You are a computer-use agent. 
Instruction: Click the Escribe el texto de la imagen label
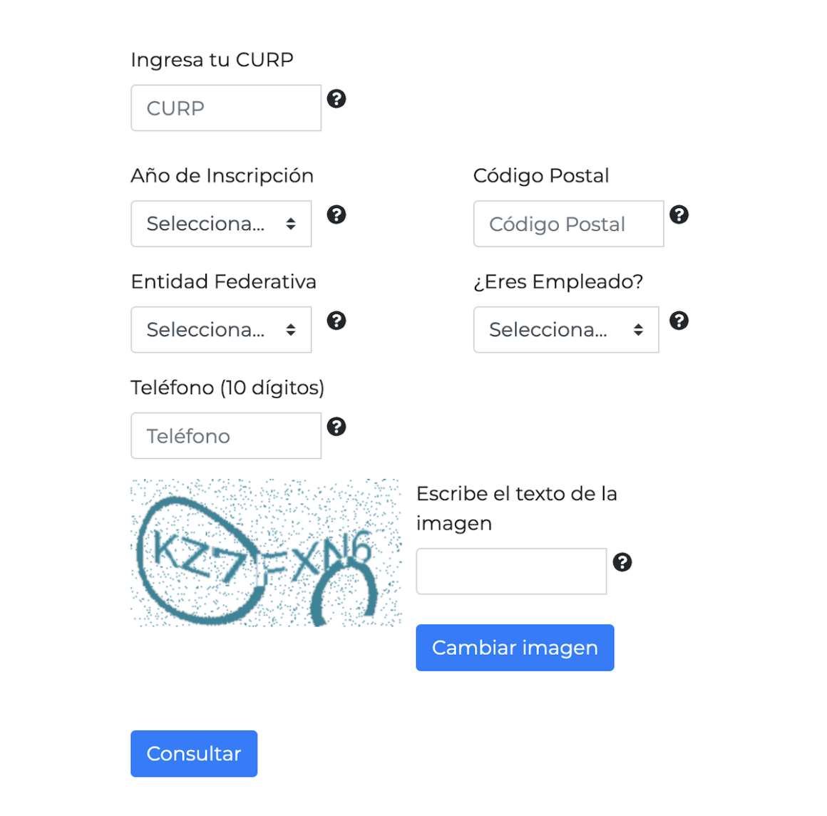coord(516,508)
